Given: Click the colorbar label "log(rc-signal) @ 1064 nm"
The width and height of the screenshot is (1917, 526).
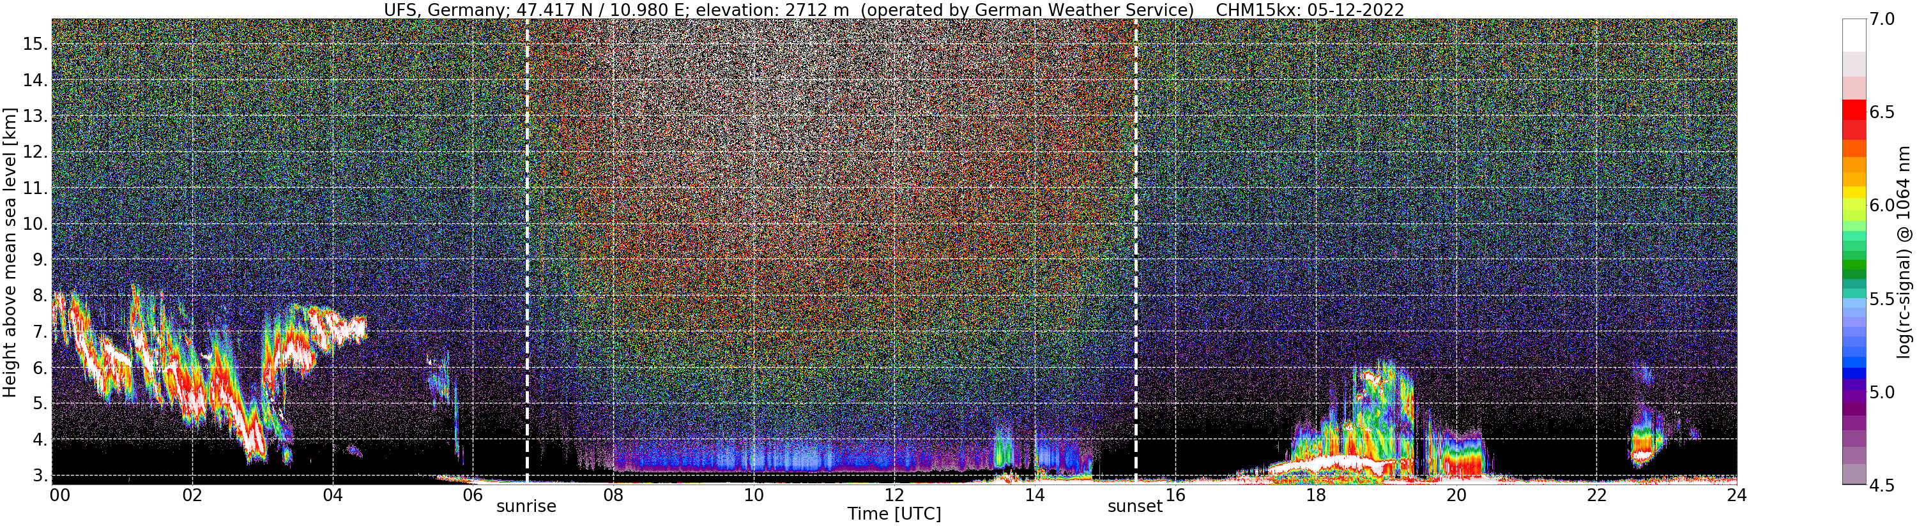Looking at the screenshot, I should point(1905,252).
